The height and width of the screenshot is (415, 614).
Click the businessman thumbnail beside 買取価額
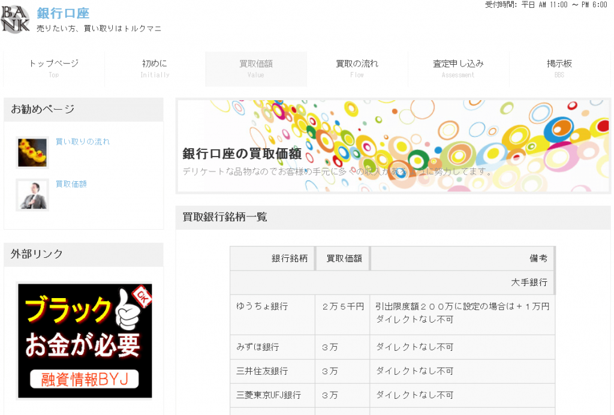(x=32, y=195)
